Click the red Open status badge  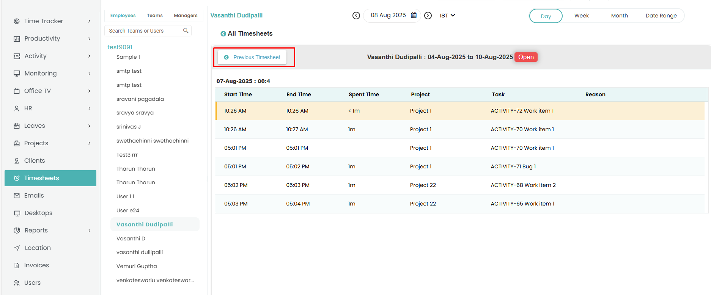pyautogui.click(x=526, y=57)
